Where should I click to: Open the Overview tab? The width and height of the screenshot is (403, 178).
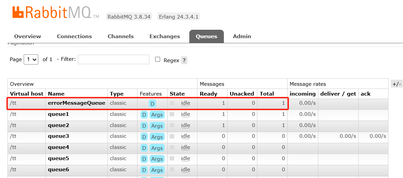(x=27, y=36)
